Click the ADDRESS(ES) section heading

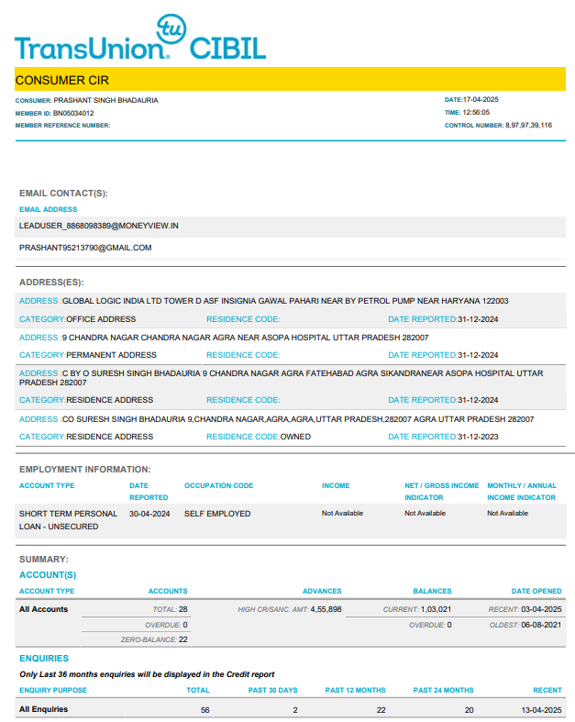tap(58, 283)
